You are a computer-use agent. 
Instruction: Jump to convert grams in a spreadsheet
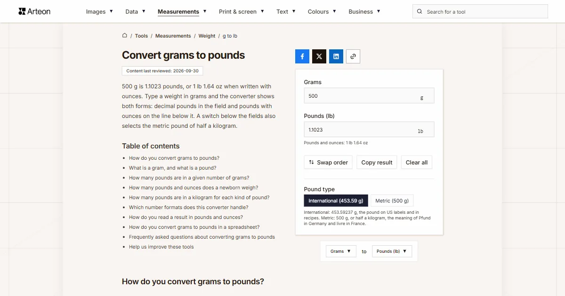(x=194, y=227)
